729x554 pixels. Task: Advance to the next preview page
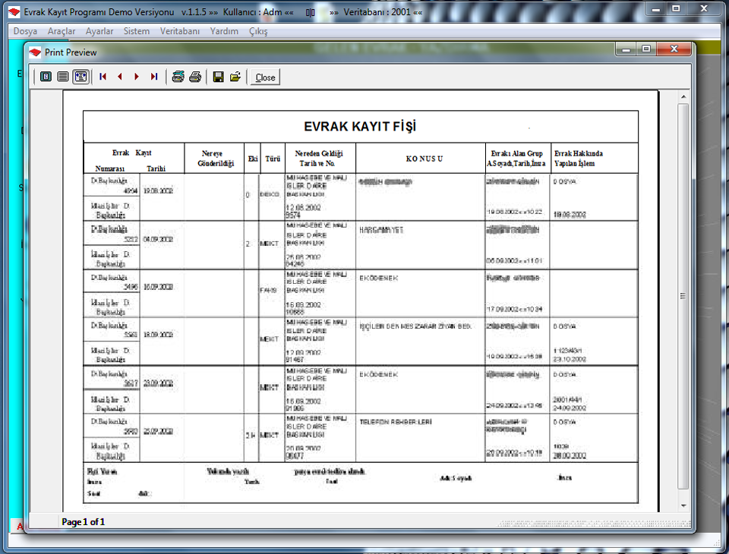137,77
